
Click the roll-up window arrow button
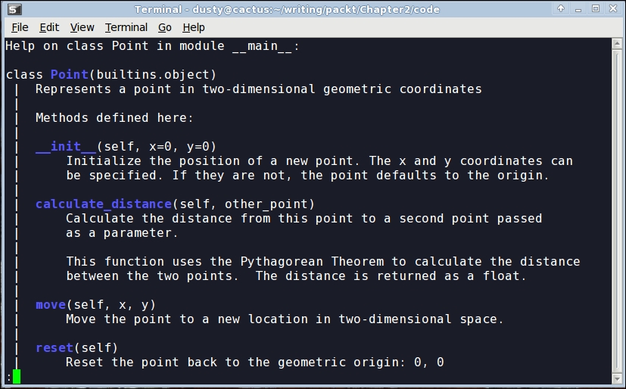coord(561,9)
